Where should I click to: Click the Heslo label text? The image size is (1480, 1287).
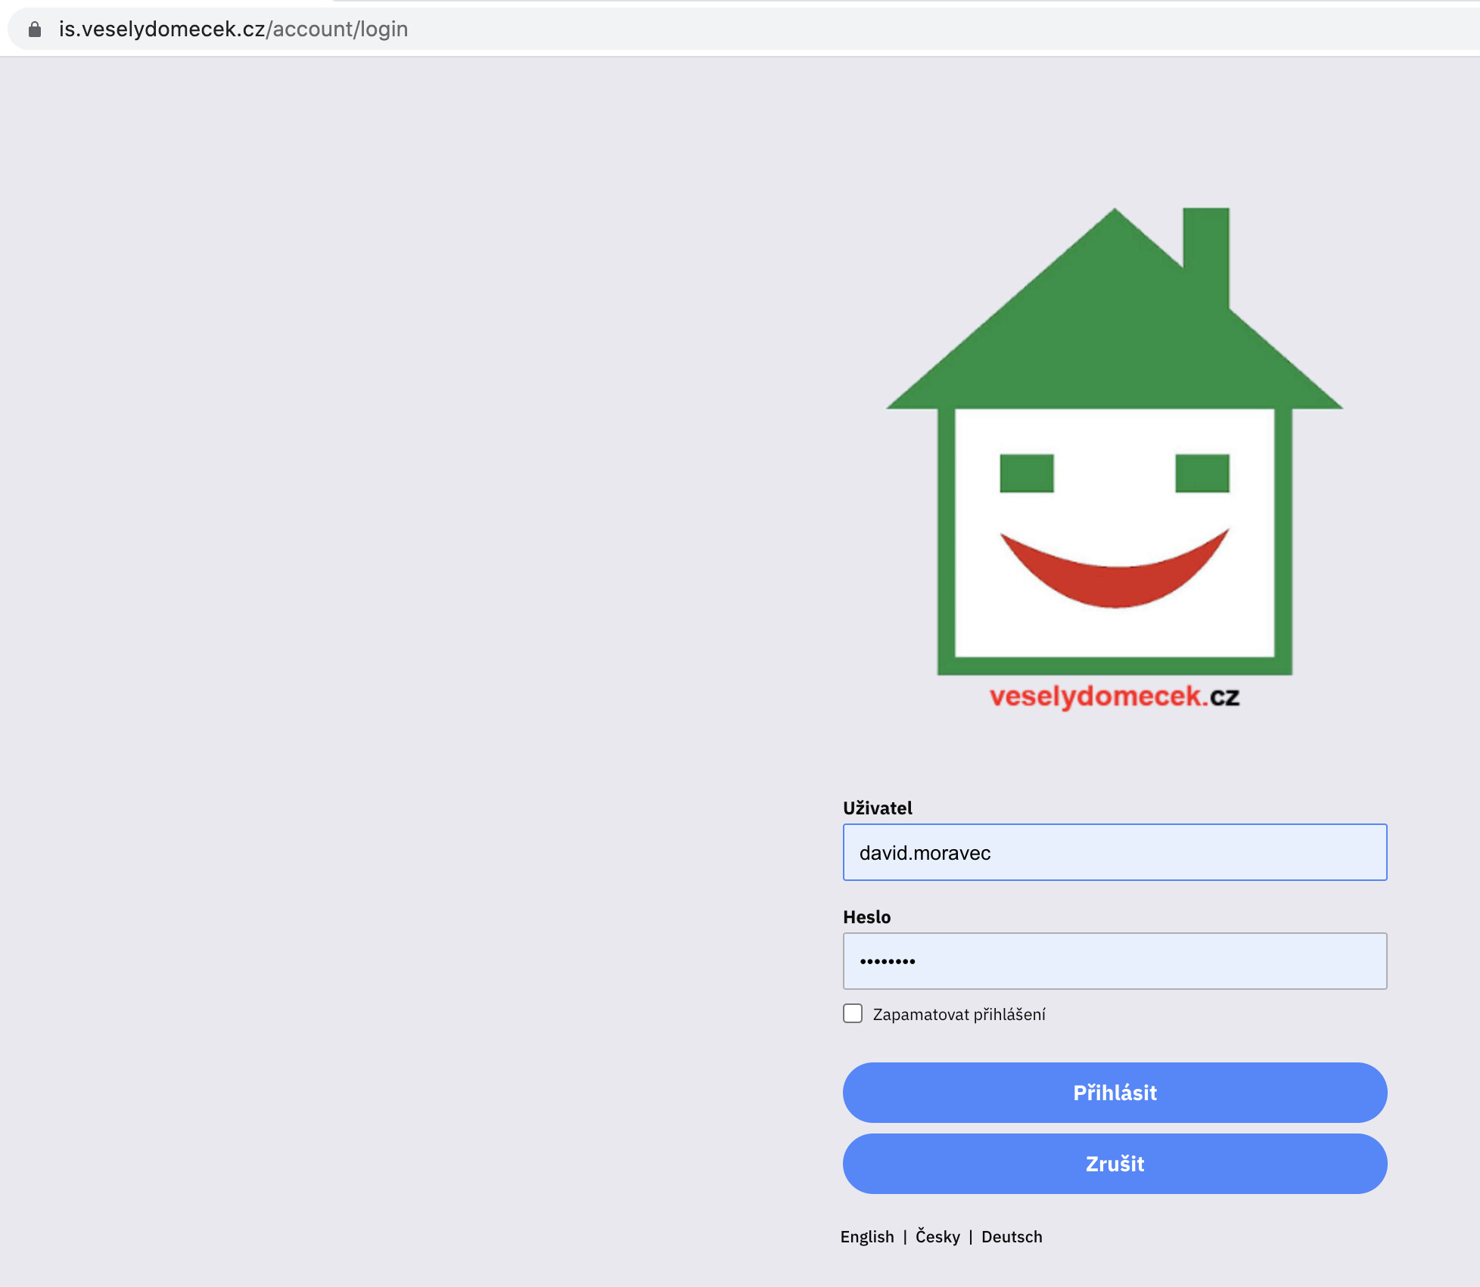[867, 916]
